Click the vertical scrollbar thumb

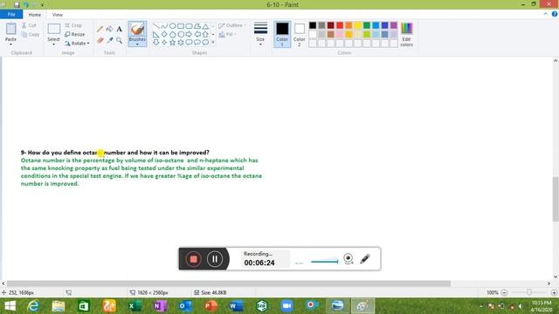tap(556, 199)
